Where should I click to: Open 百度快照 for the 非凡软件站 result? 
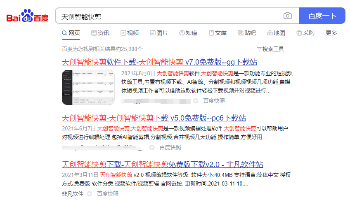coord(108,194)
